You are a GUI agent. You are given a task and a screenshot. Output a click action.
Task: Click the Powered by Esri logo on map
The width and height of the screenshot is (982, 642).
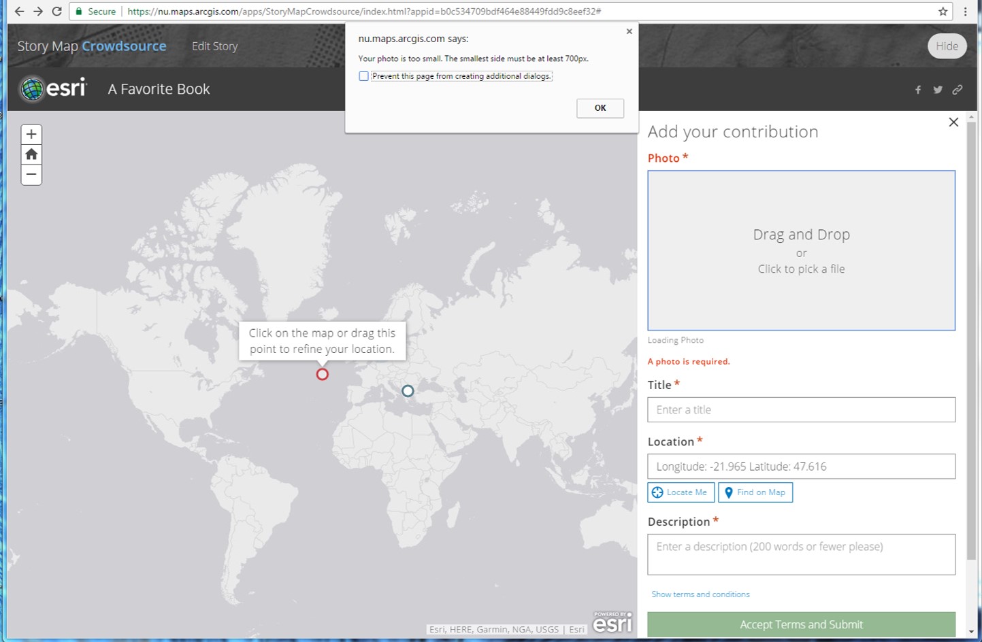612,622
